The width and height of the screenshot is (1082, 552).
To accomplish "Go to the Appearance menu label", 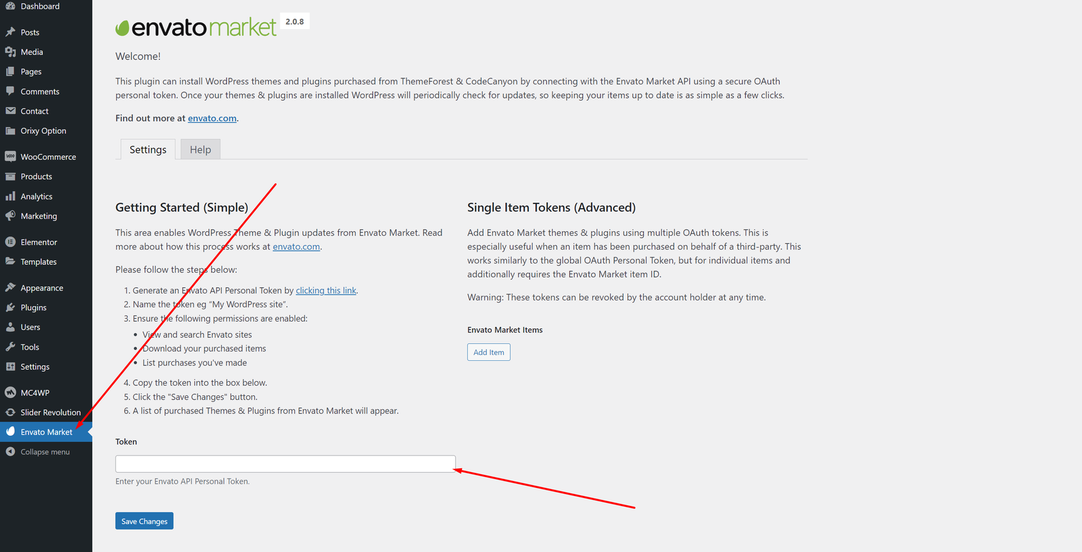I will coord(42,288).
